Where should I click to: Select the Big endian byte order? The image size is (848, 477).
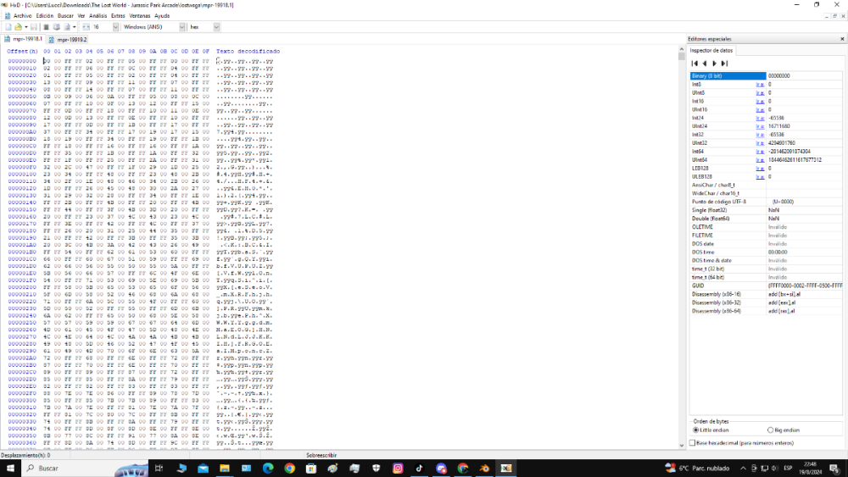point(770,430)
